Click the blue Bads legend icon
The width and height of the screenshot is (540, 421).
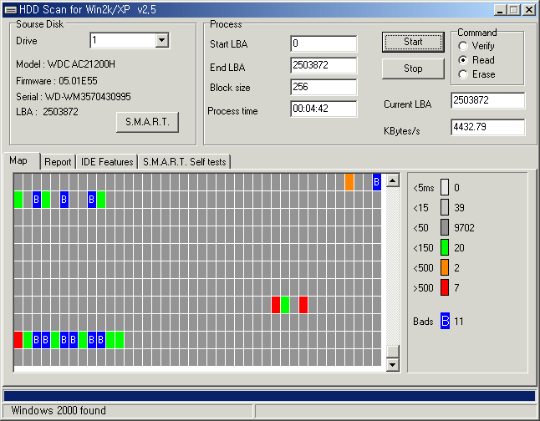point(445,321)
